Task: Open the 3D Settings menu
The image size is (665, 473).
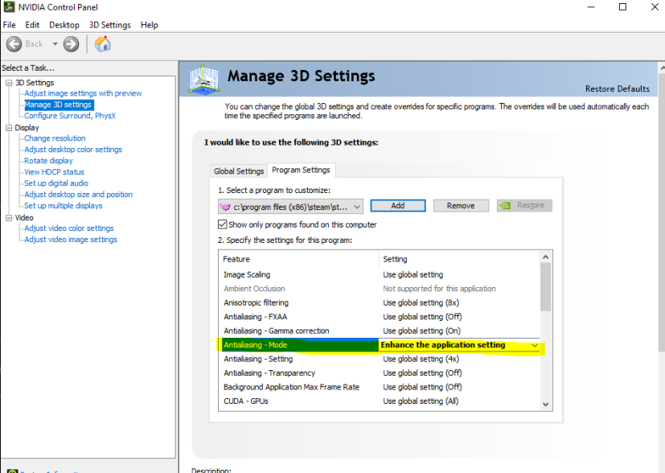Action: (110, 25)
